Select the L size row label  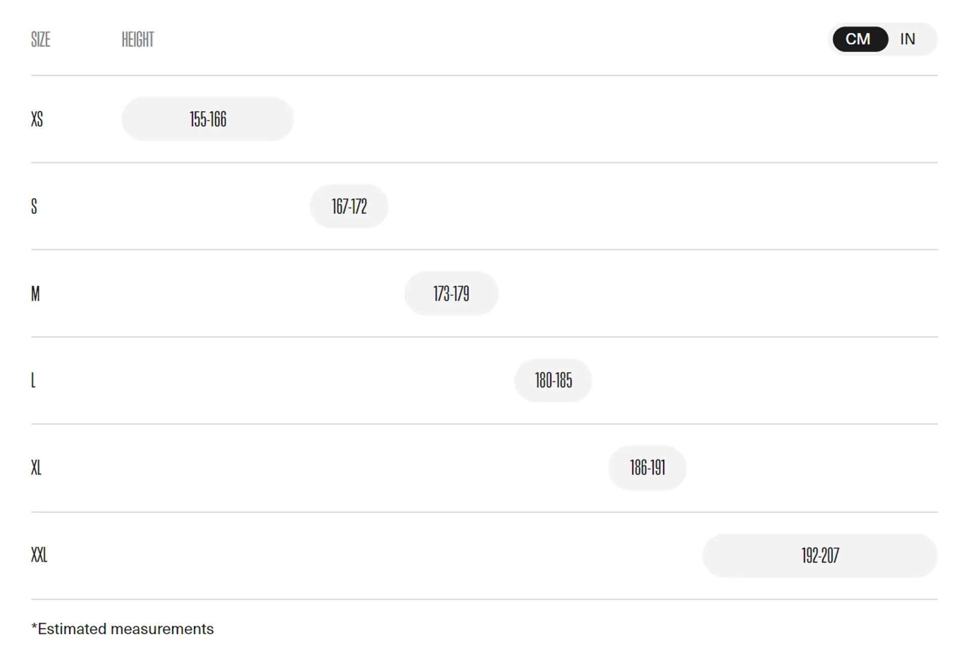33,380
